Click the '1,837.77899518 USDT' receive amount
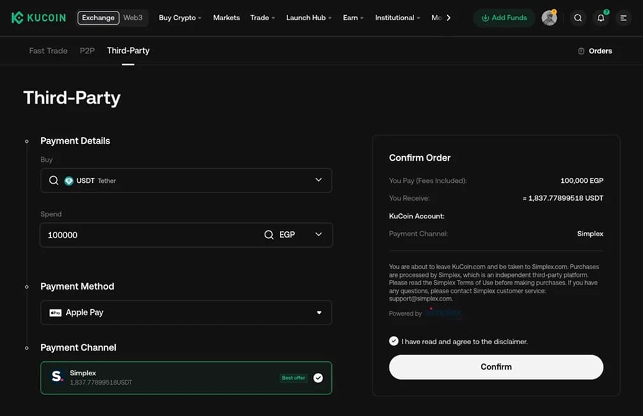The image size is (643, 416). pyautogui.click(x=563, y=198)
